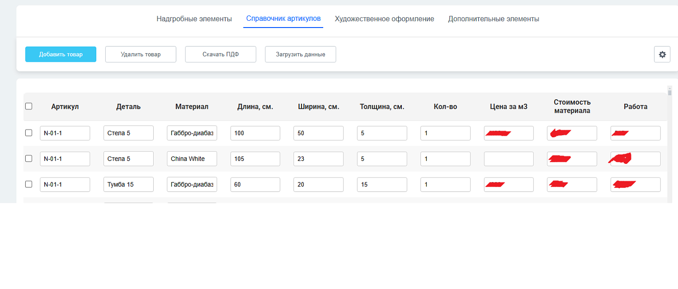678x289 pixels.
Task: Check the checkbox next to the China White row
Action: point(28,158)
